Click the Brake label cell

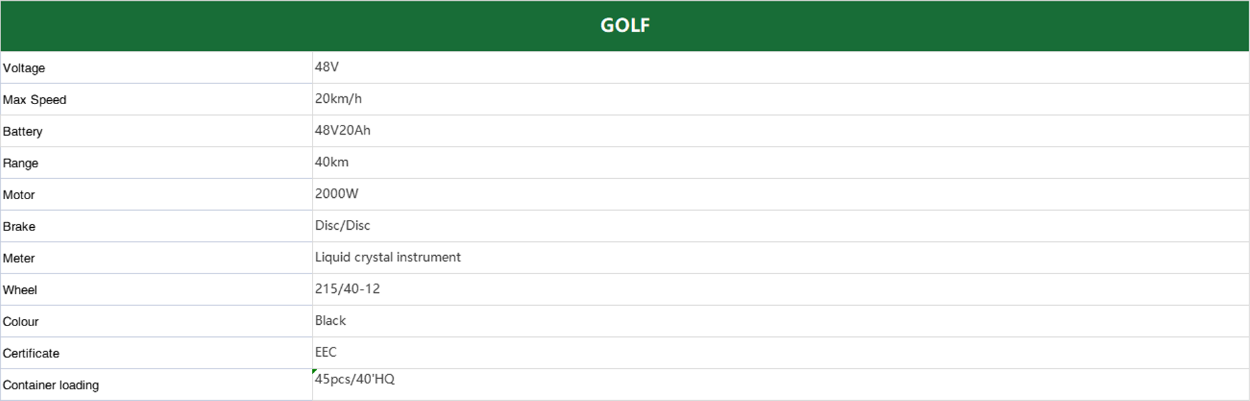[x=156, y=226]
